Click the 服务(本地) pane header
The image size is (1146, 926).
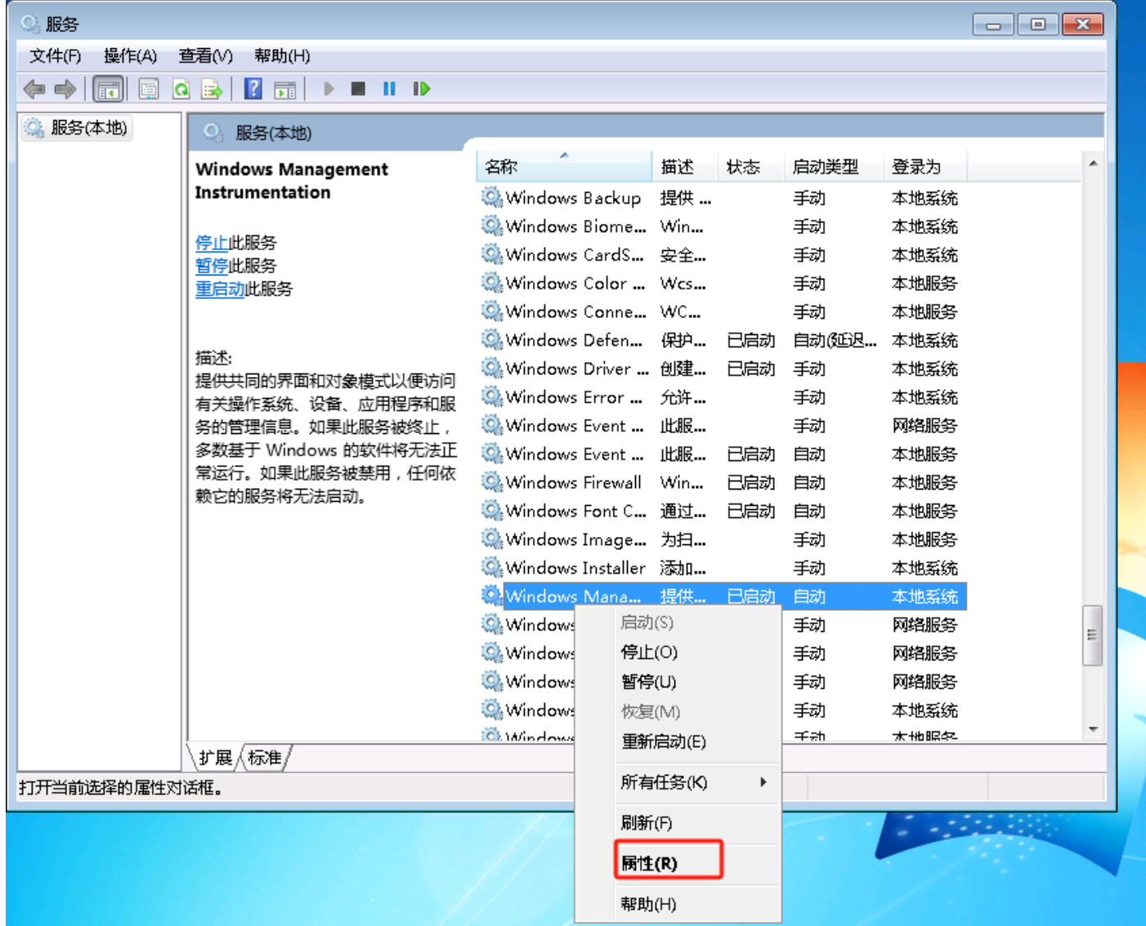tap(273, 132)
